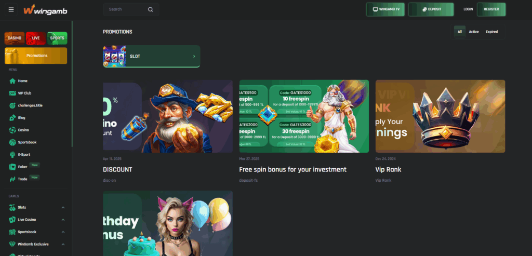Click the 'Apr 11, 2025' date text
Screen dimensions: 532x256
112,159
